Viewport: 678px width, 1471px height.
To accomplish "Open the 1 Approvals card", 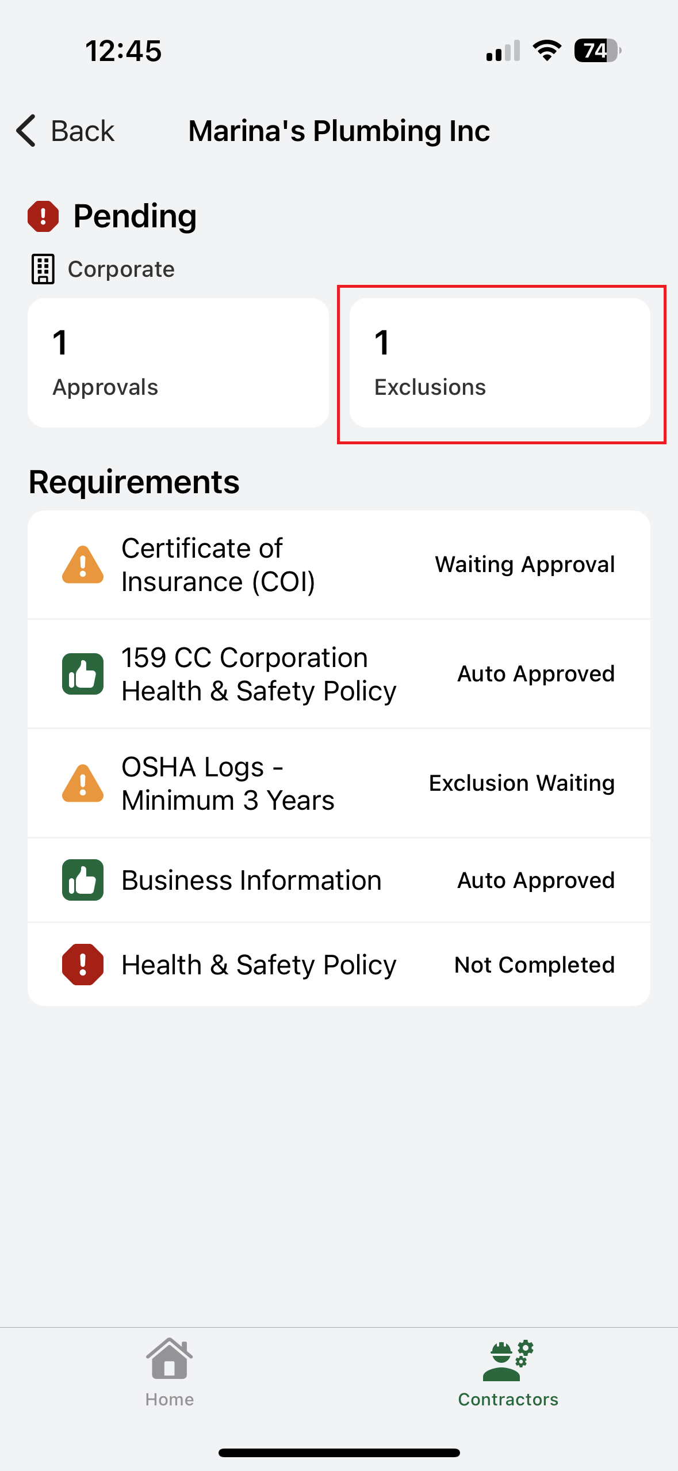I will [178, 363].
